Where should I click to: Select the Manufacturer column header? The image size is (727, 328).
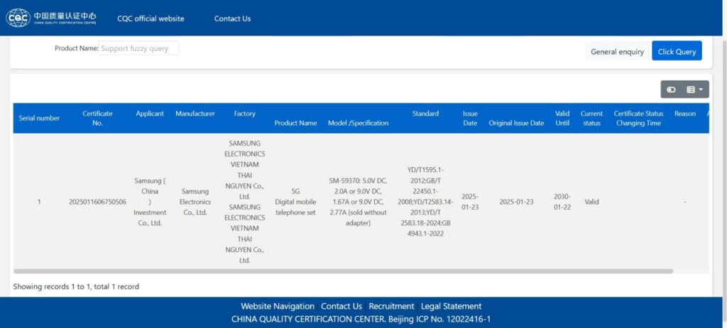pos(195,113)
